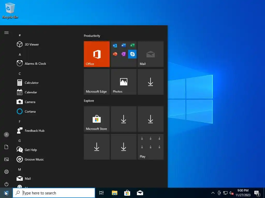Open the Play folder tile
265x198 pixels.
click(151, 147)
